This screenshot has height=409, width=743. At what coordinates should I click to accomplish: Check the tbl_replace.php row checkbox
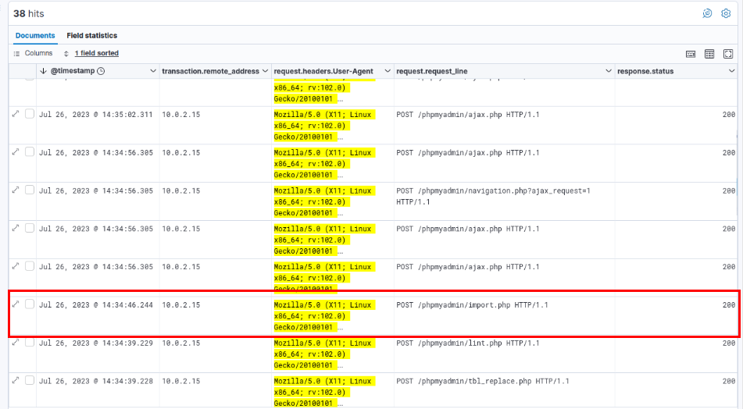point(30,381)
